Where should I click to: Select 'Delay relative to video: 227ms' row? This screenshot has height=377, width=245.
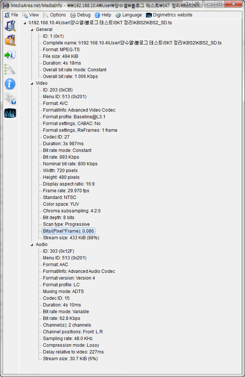click(73, 352)
